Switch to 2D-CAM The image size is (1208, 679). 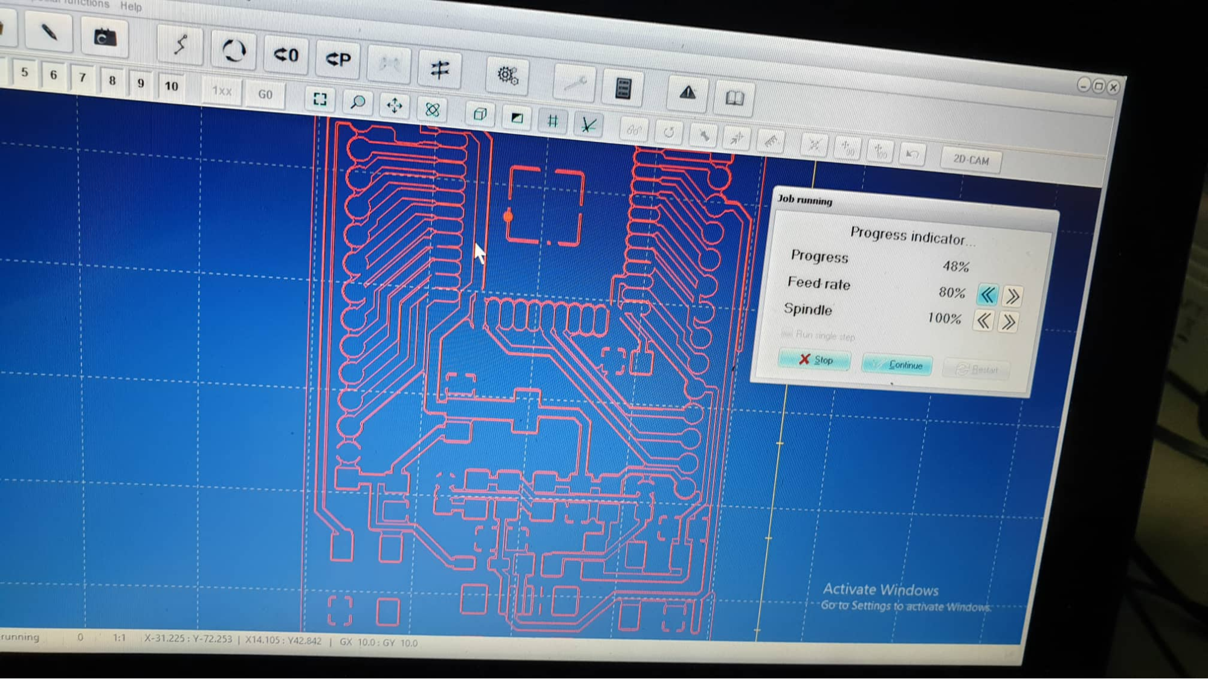click(971, 161)
